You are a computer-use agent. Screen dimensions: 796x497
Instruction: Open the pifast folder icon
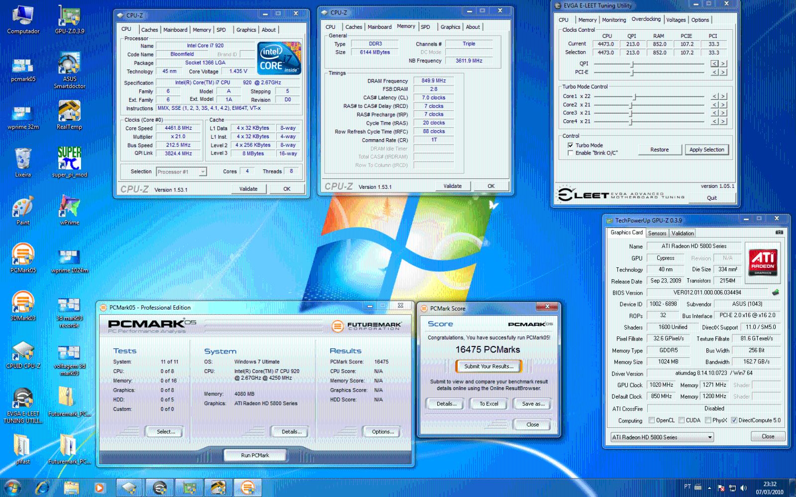(23, 449)
